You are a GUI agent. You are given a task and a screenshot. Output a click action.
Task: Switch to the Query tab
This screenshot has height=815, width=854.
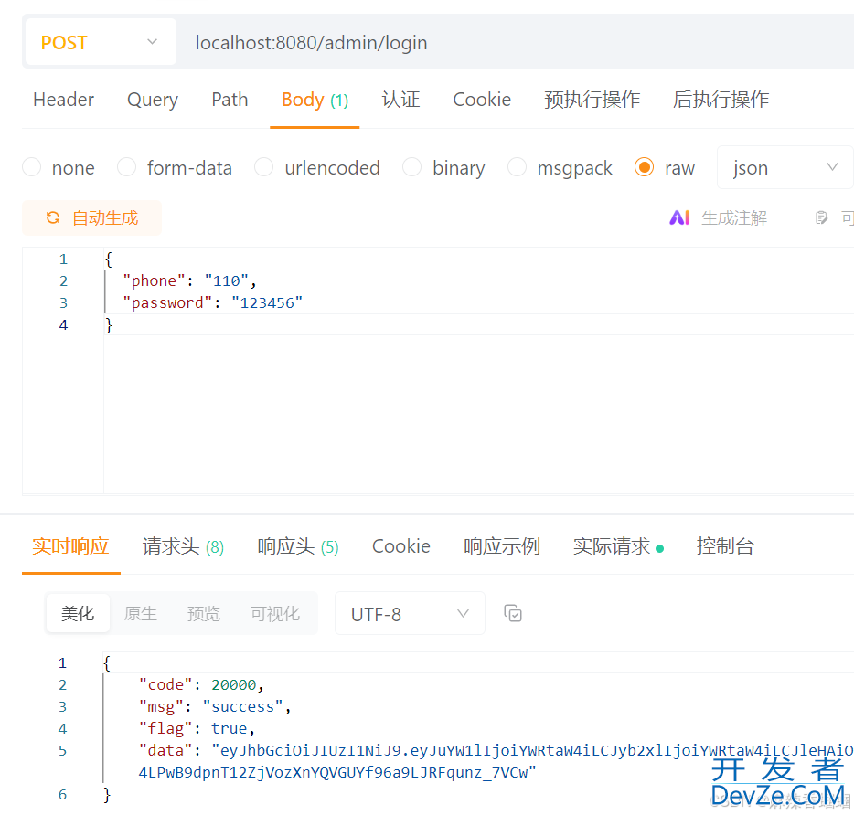click(153, 100)
